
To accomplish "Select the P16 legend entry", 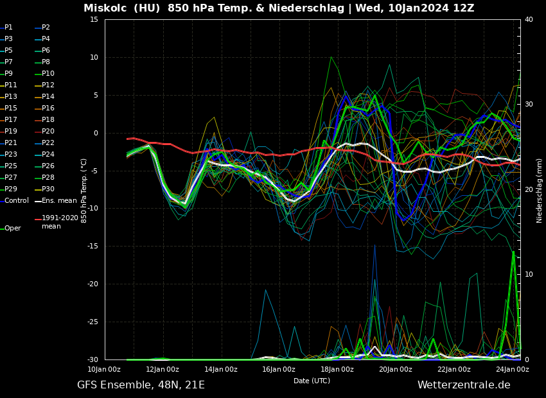I will click(x=48, y=108).
